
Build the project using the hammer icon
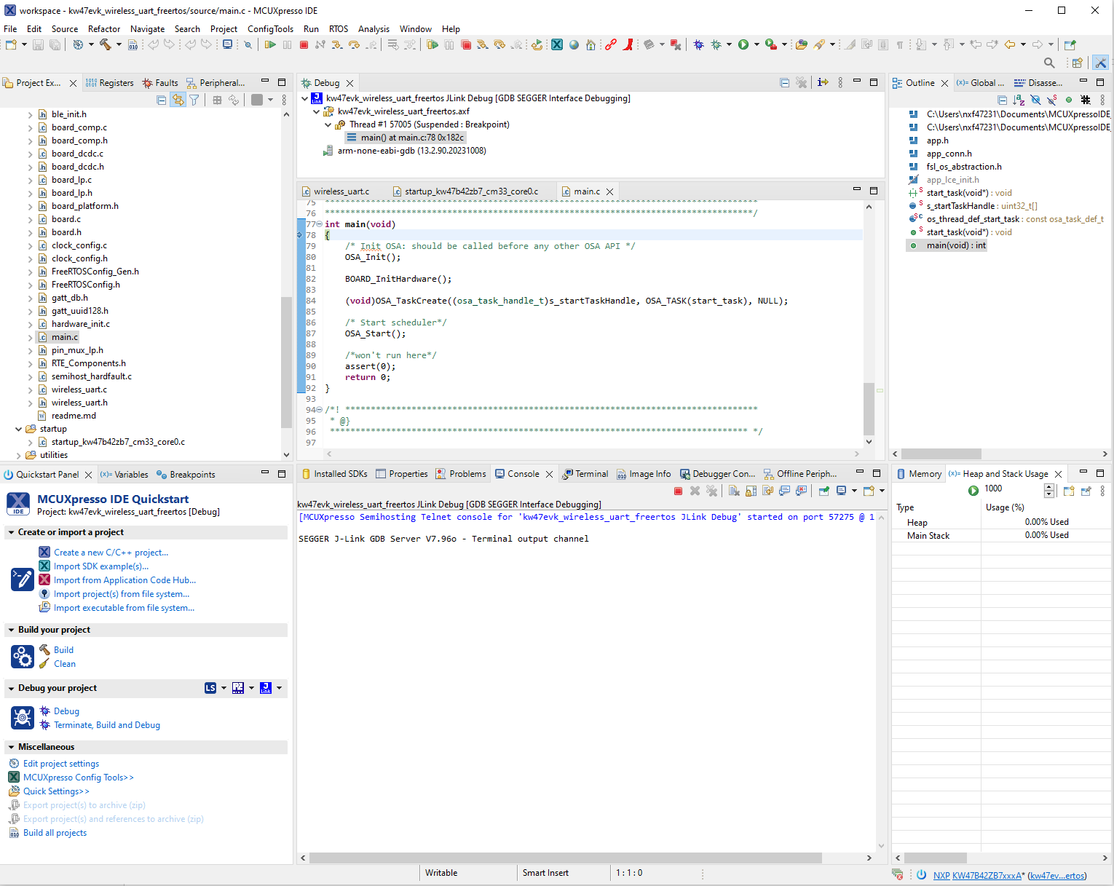click(x=106, y=44)
